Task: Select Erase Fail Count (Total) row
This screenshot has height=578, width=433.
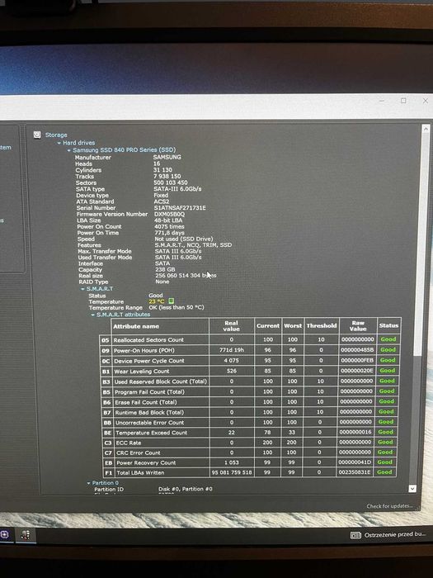Action: point(249,402)
